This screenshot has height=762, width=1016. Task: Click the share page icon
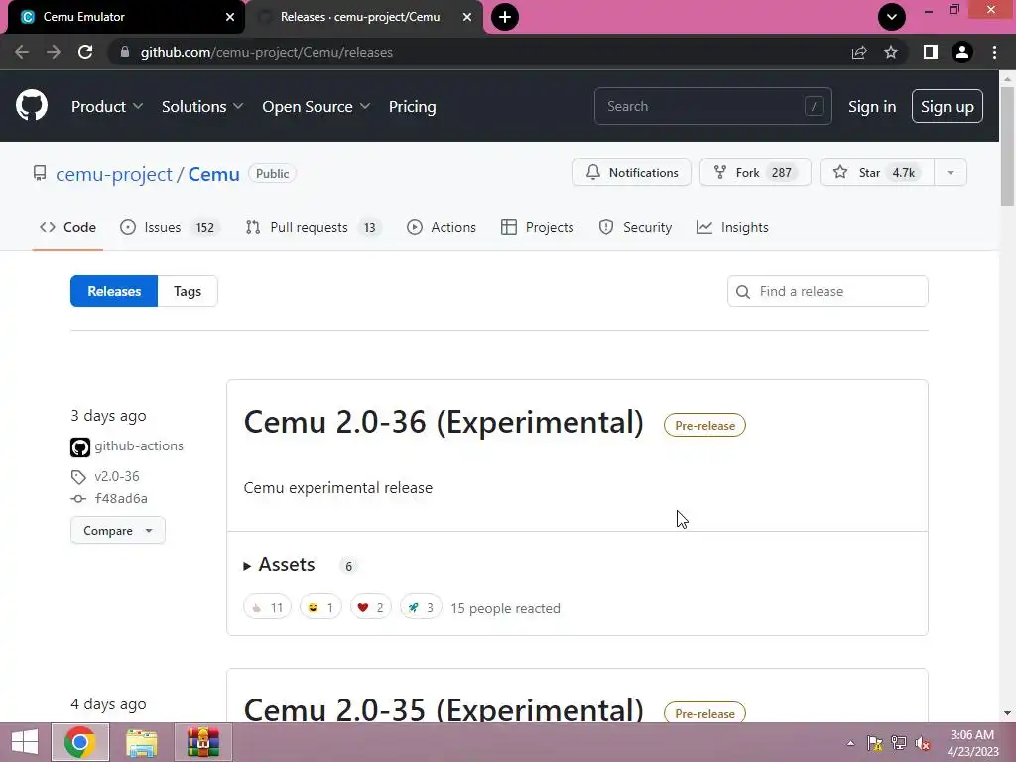859,52
